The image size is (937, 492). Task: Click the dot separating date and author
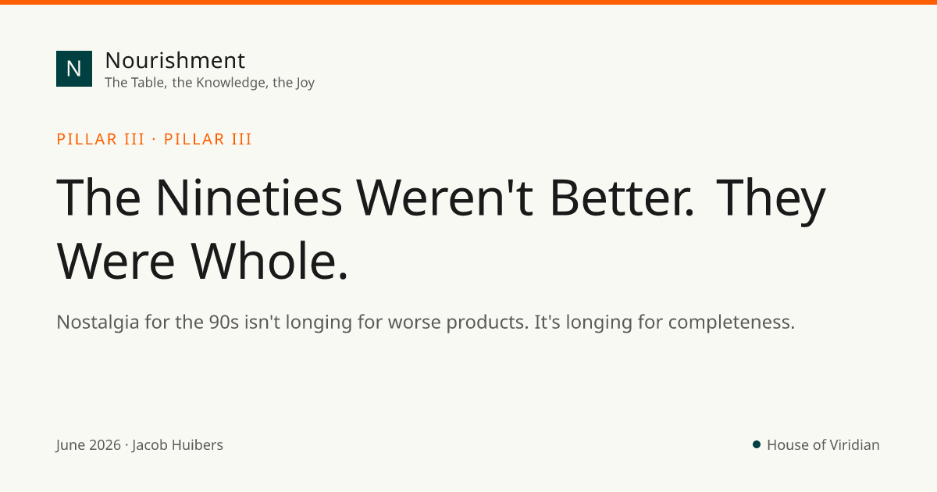pos(126,445)
